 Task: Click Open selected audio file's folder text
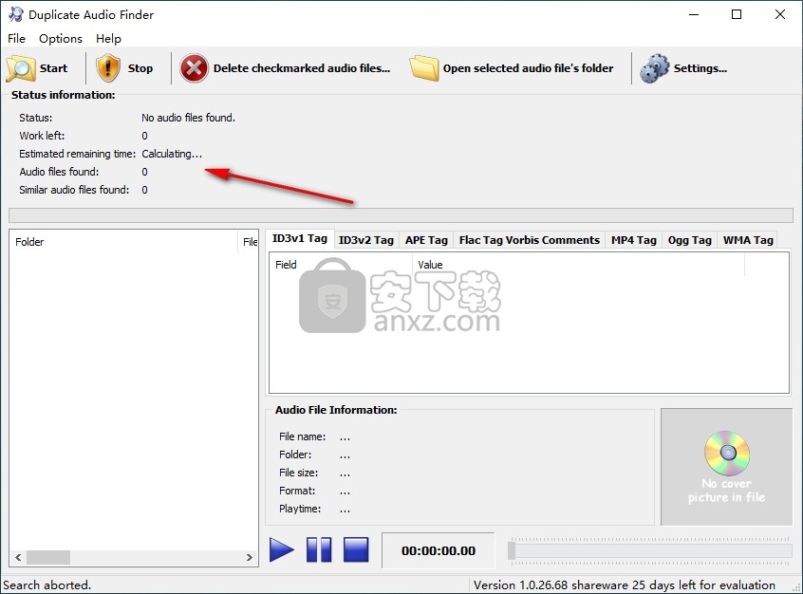coord(528,68)
